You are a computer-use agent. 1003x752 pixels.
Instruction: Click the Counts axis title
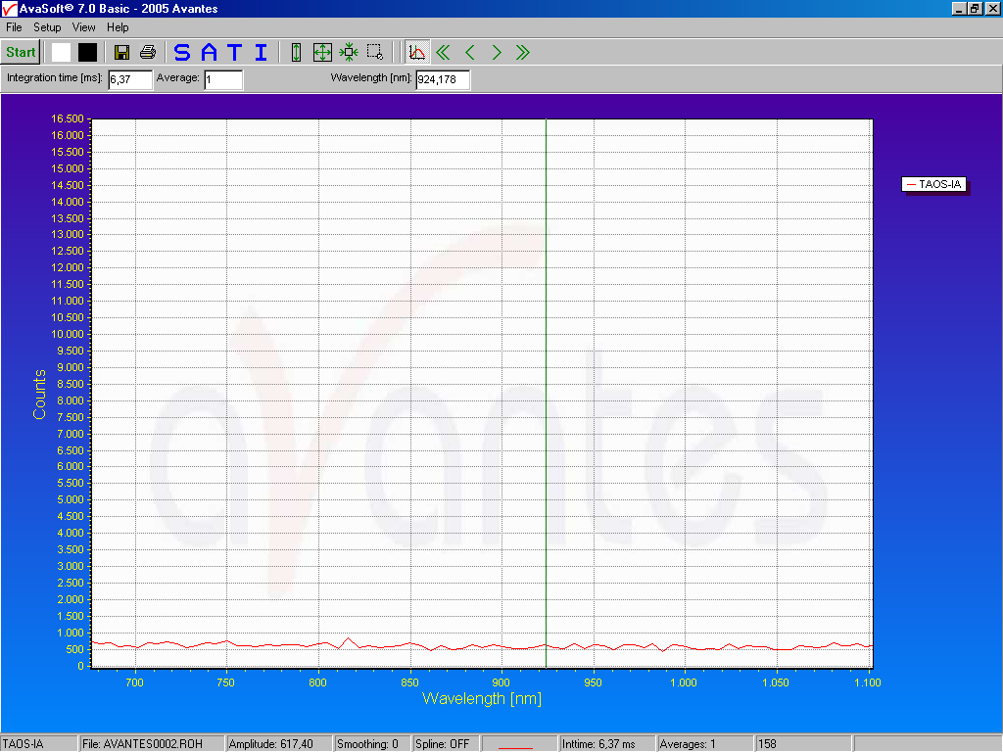tap(39, 394)
